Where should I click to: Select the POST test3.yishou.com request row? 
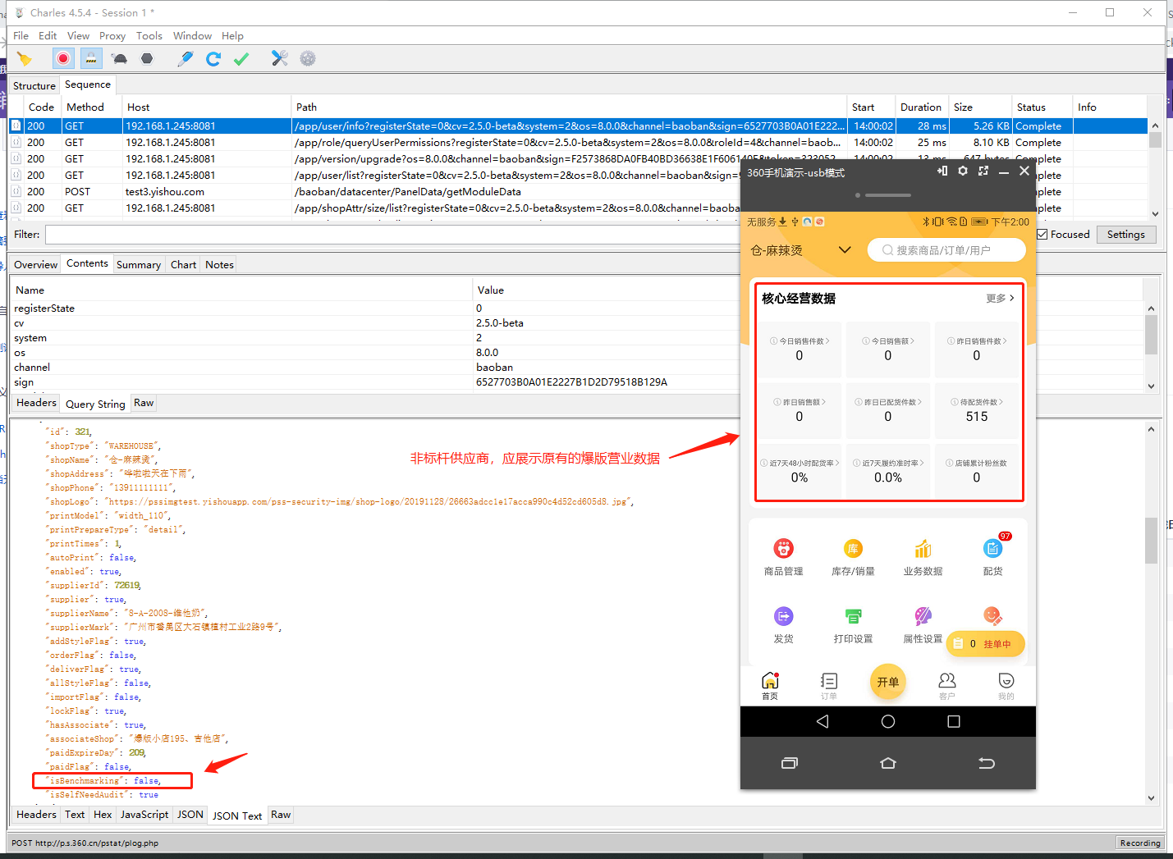click(x=374, y=191)
